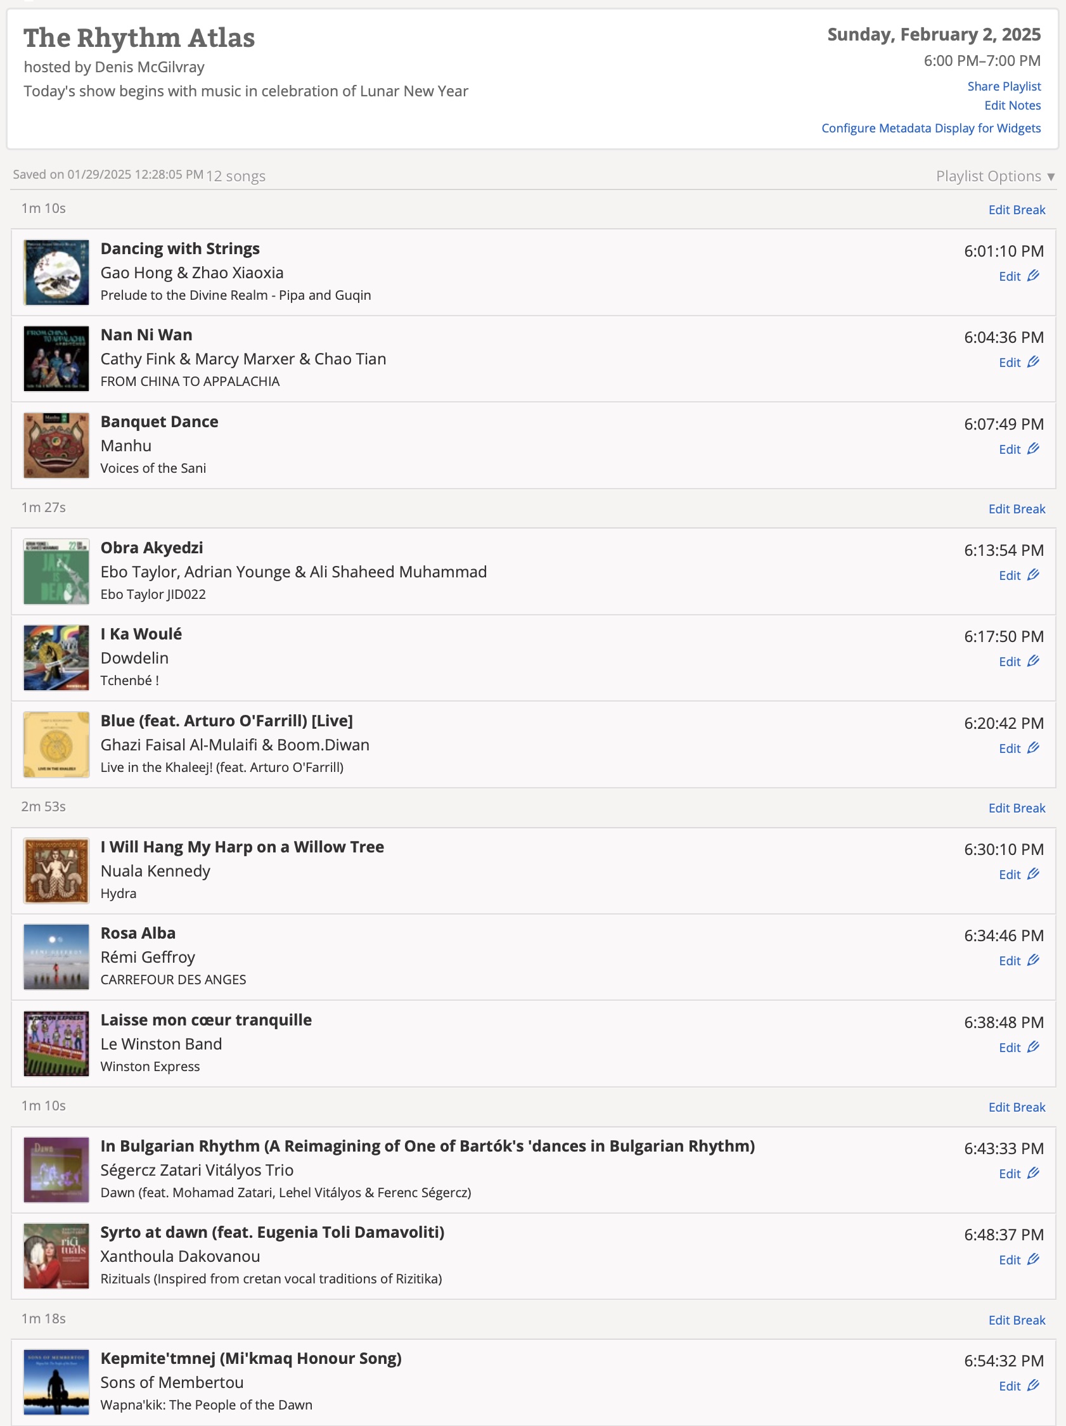Click the Edit Notes link
The width and height of the screenshot is (1066, 1426).
1012,106
